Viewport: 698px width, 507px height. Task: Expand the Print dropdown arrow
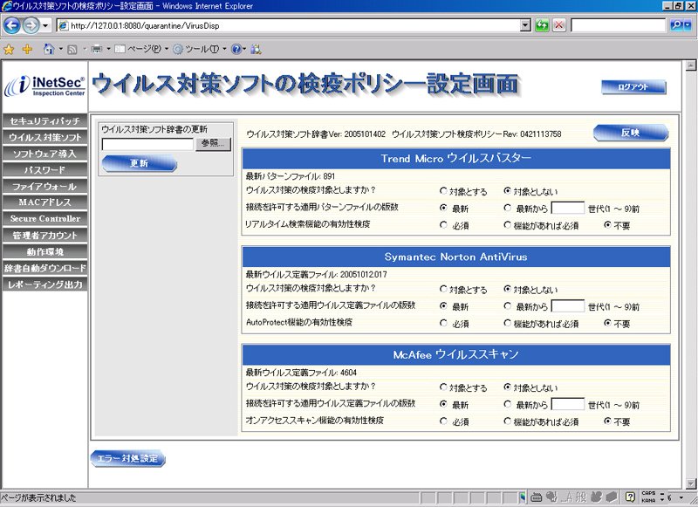(108, 49)
